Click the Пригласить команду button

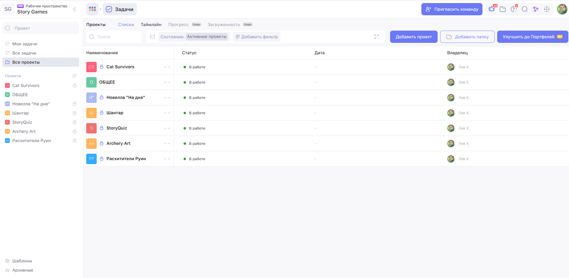(451, 9)
